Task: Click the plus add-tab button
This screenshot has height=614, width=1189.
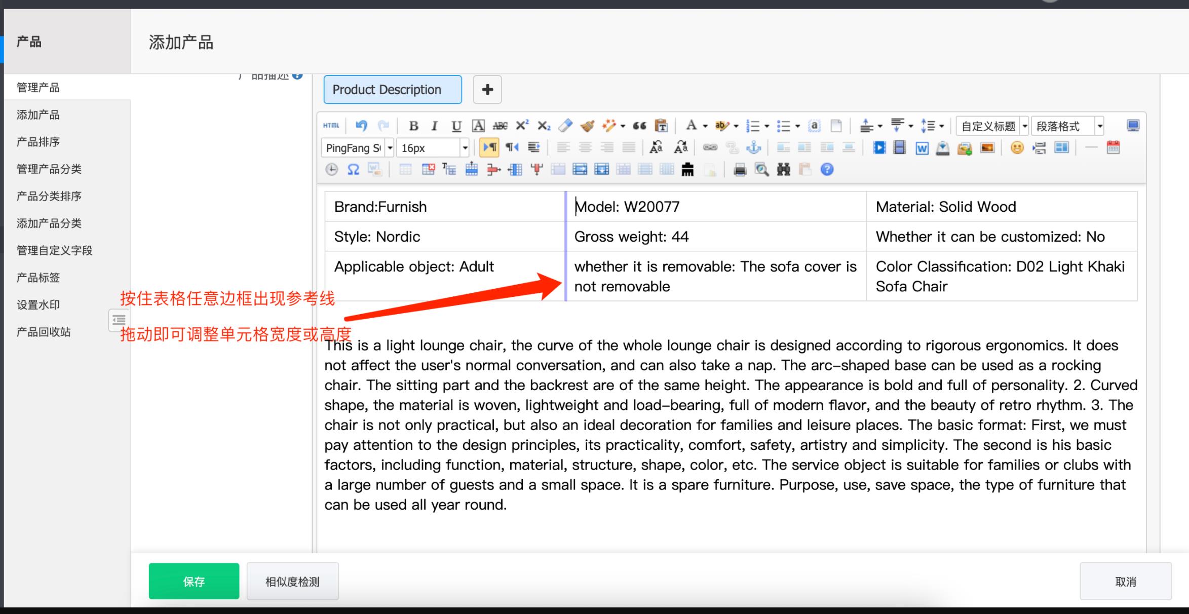Action: pos(487,90)
